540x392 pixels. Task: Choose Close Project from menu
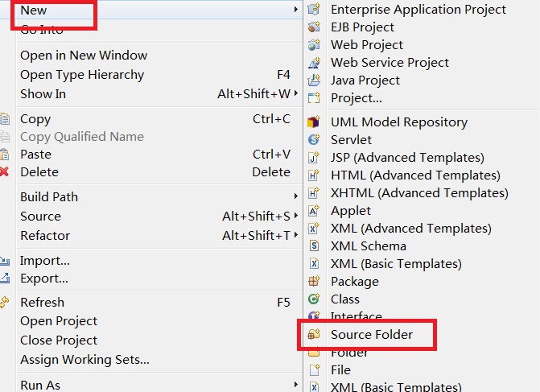59,340
